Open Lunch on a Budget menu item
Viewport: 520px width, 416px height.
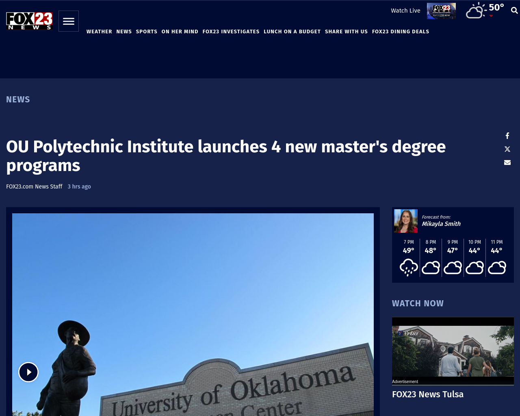click(x=292, y=32)
